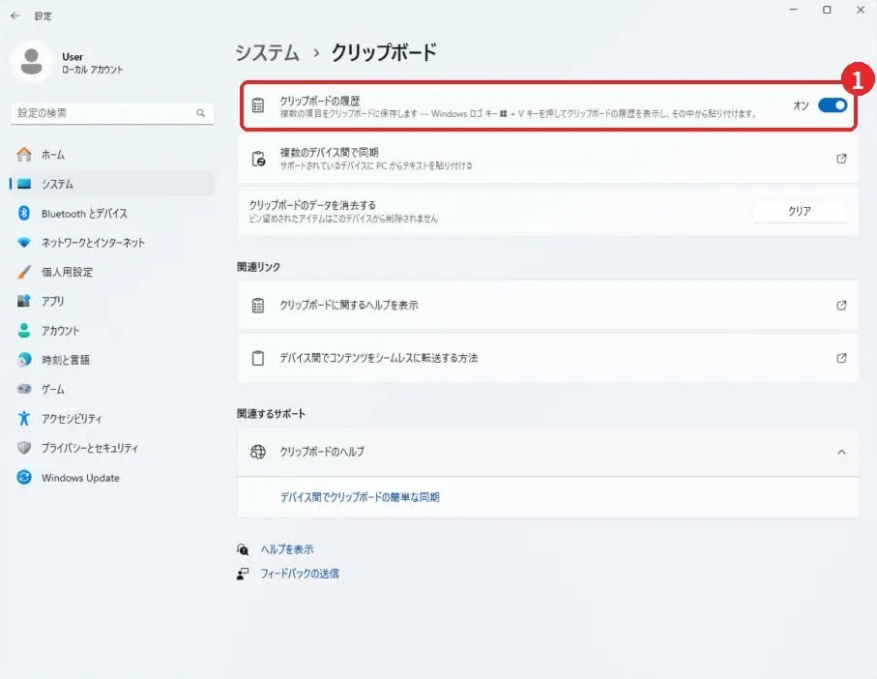
Task: Click the 関連するサポート heading
Action: [x=271, y=414]
